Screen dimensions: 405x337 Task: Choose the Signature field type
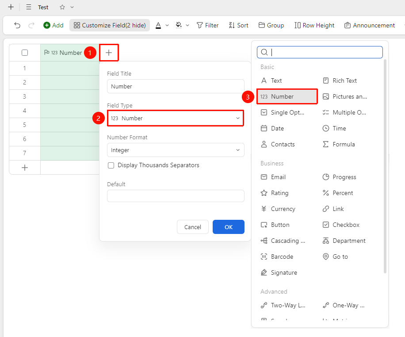279,272
